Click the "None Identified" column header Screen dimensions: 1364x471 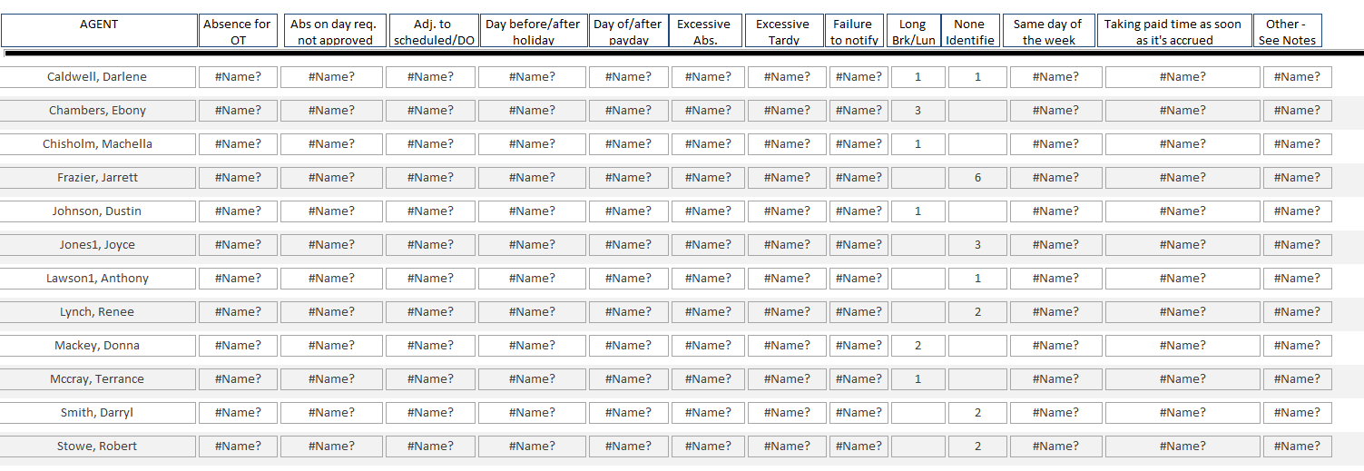[970, 31]
